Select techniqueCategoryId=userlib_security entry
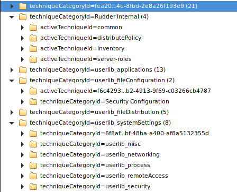Viewport: 237px width, 192px height. tap(95, 186)
